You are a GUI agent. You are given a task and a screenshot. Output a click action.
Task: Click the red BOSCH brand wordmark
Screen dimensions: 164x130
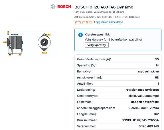(64, 7)
